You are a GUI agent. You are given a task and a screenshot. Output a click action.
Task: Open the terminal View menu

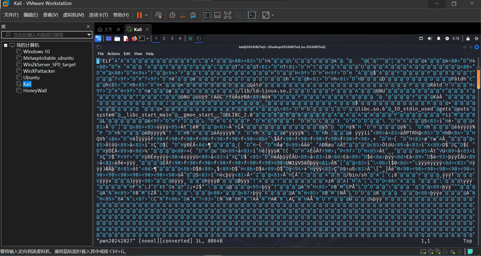click(x=138, y=54)
